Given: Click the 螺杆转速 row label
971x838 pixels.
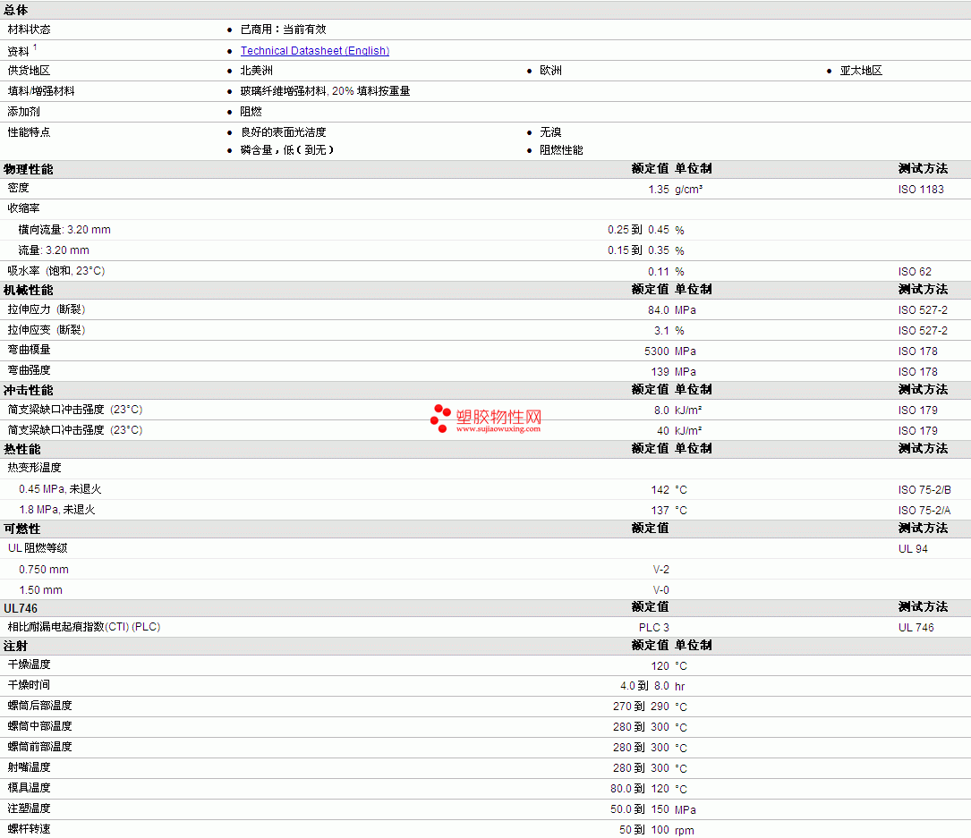Looking at the screenshot, I should pos(30,829).
